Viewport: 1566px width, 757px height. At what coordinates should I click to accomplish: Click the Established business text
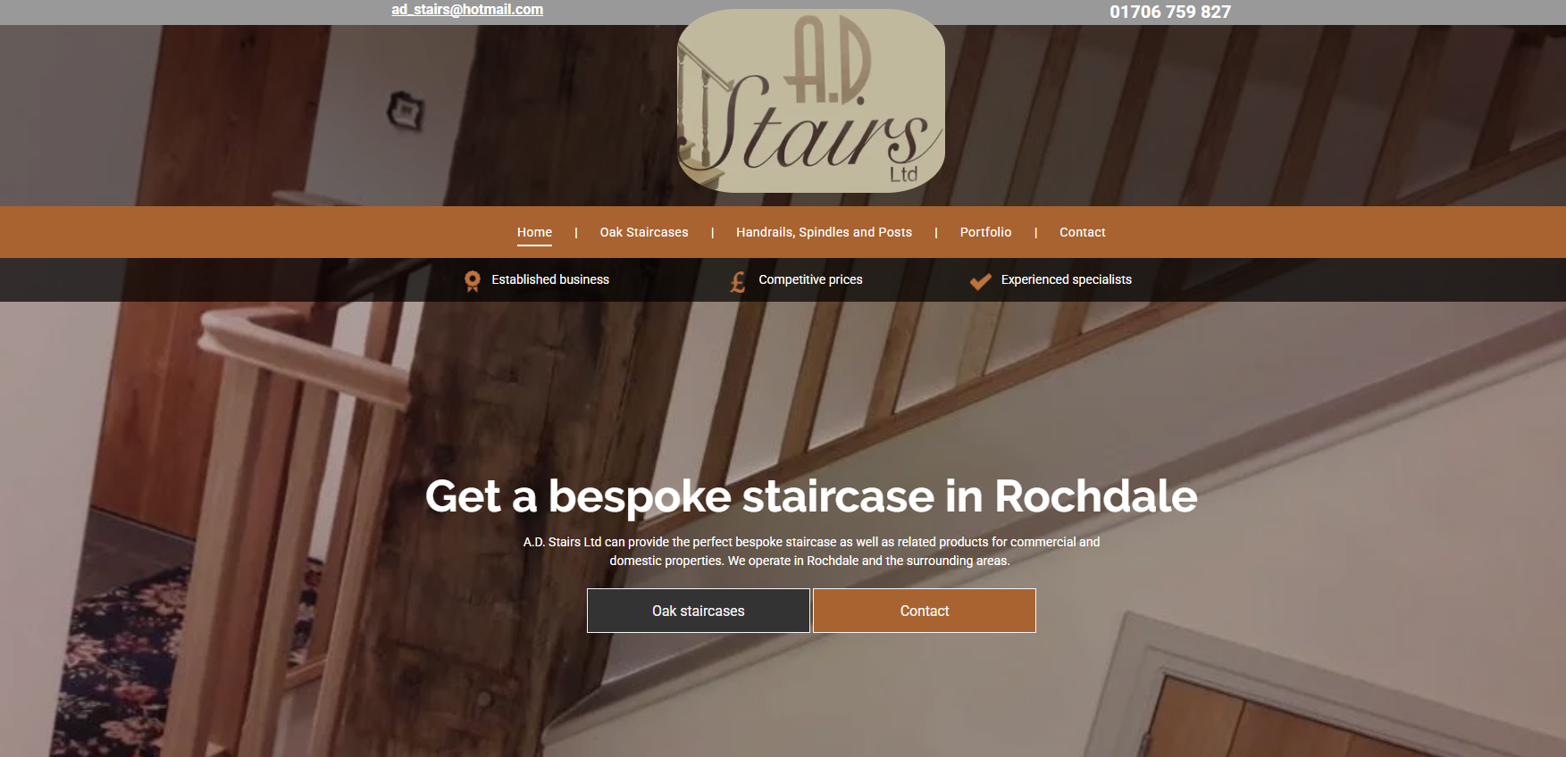click(x=550, y=279)
